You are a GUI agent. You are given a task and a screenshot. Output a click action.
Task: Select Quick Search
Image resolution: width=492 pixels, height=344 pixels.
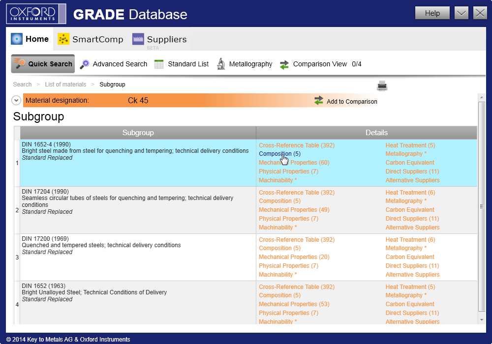(x=43, y=63)
